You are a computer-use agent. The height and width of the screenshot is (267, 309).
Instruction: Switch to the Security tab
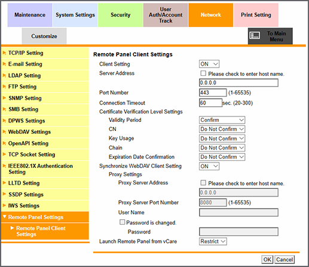pos(120,15)
